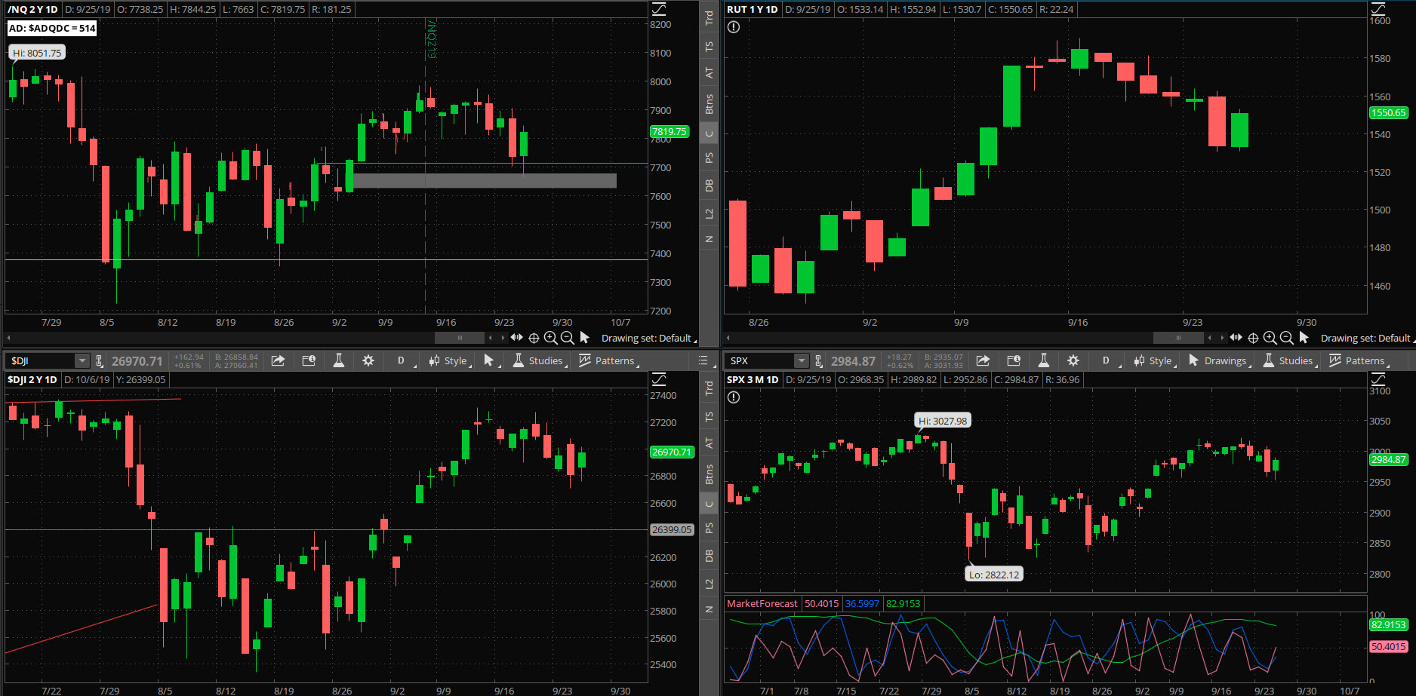Open list menu icon at $DJI toolbar end
The height and width of the screenshot is (696, 1416).
703,360
